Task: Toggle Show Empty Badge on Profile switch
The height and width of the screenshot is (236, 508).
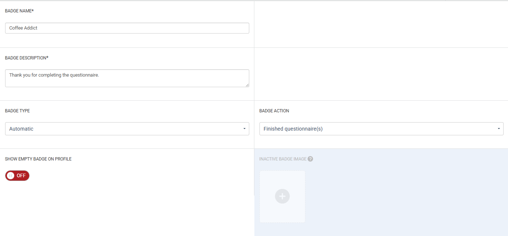Action: 17,175
